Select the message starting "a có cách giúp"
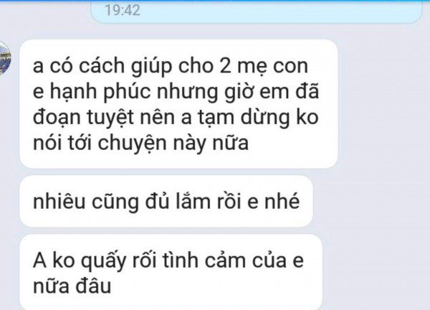This screenshot has height=310, width=430. [x=178, y=104]
